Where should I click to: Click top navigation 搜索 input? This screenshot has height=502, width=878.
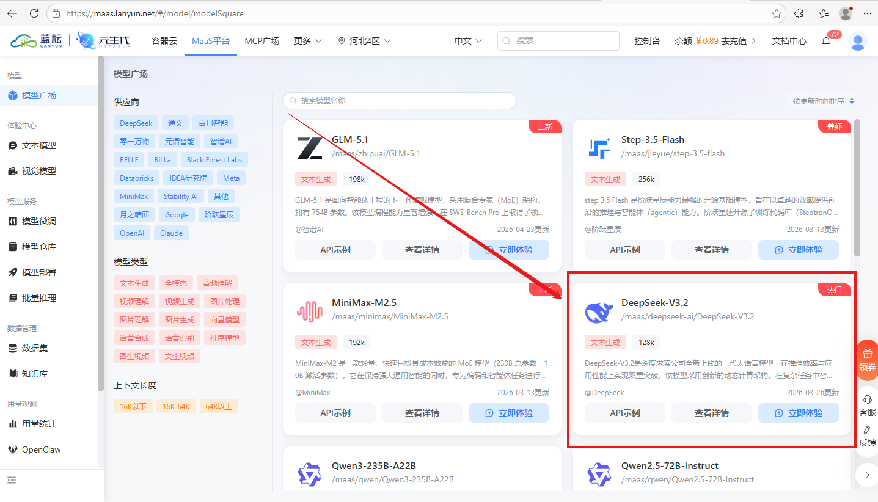click(558, 41)
